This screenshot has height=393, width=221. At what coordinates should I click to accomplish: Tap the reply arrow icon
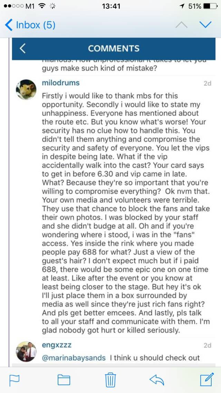[x=157, y=380]
